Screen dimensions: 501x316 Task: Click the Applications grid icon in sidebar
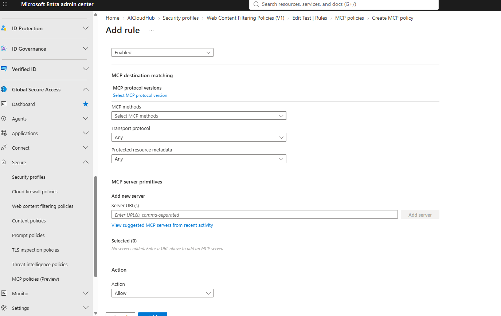(x=4, y=133)
